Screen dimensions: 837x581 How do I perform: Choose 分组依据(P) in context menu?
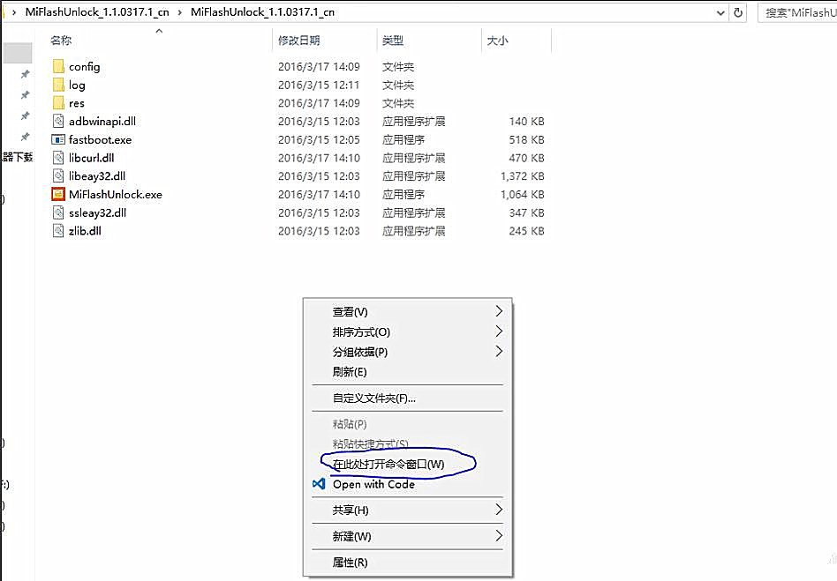(407, 352)
